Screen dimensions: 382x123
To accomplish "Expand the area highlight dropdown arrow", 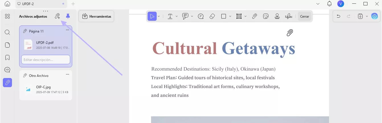I will [246, 16].
